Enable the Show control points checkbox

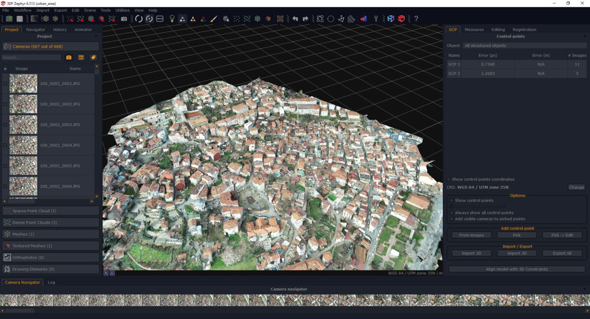click(x=451, y=200)
